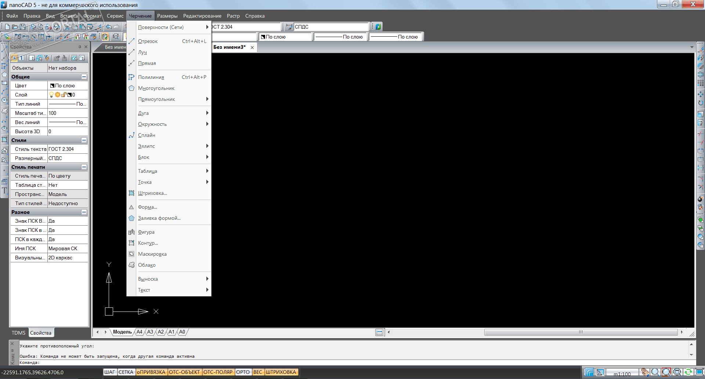Viewport: 705px width, 379px height.
Task: Select Многоугольник menu entry
Action: pyautogui.click(x=169, y=88)
